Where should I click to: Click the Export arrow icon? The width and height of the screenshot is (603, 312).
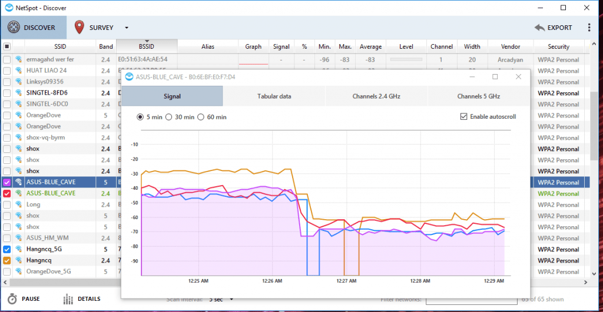tap(539, 28)
